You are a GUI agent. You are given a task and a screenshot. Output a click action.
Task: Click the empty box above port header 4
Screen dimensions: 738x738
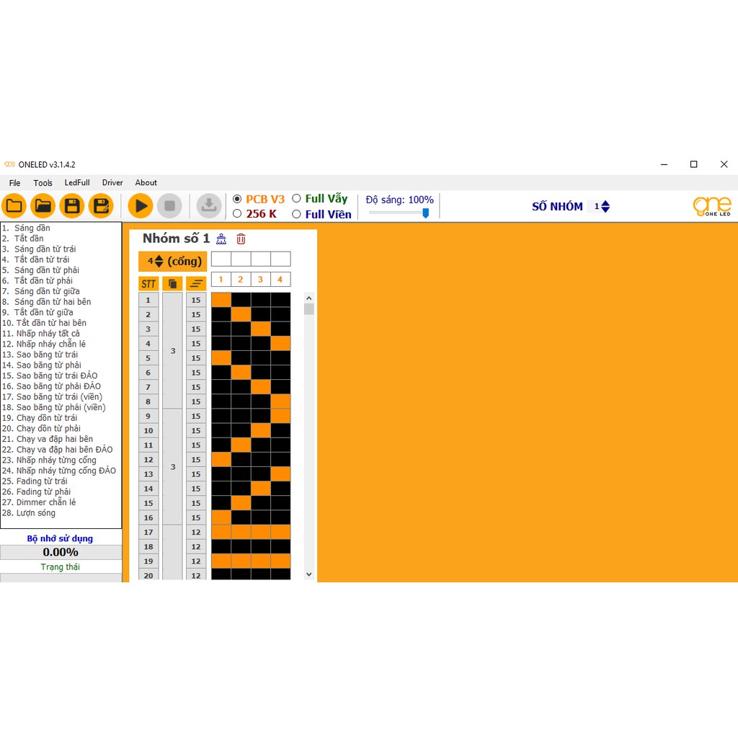280,259
